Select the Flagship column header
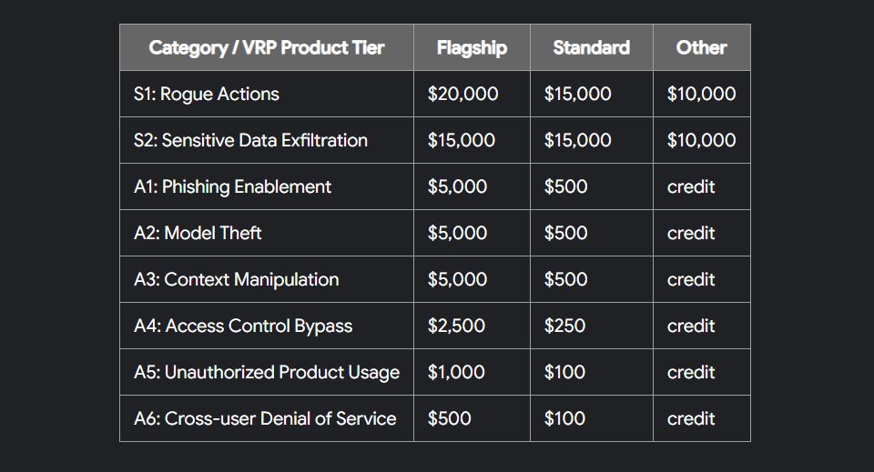Viewport: 874px width, 472px height. click(x=472, y=48)
